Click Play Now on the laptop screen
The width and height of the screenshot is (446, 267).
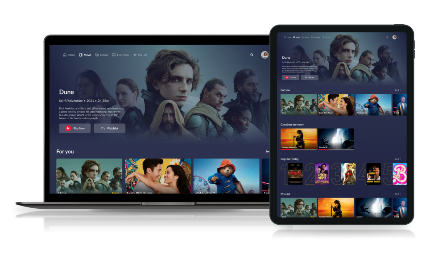point(75,128)
